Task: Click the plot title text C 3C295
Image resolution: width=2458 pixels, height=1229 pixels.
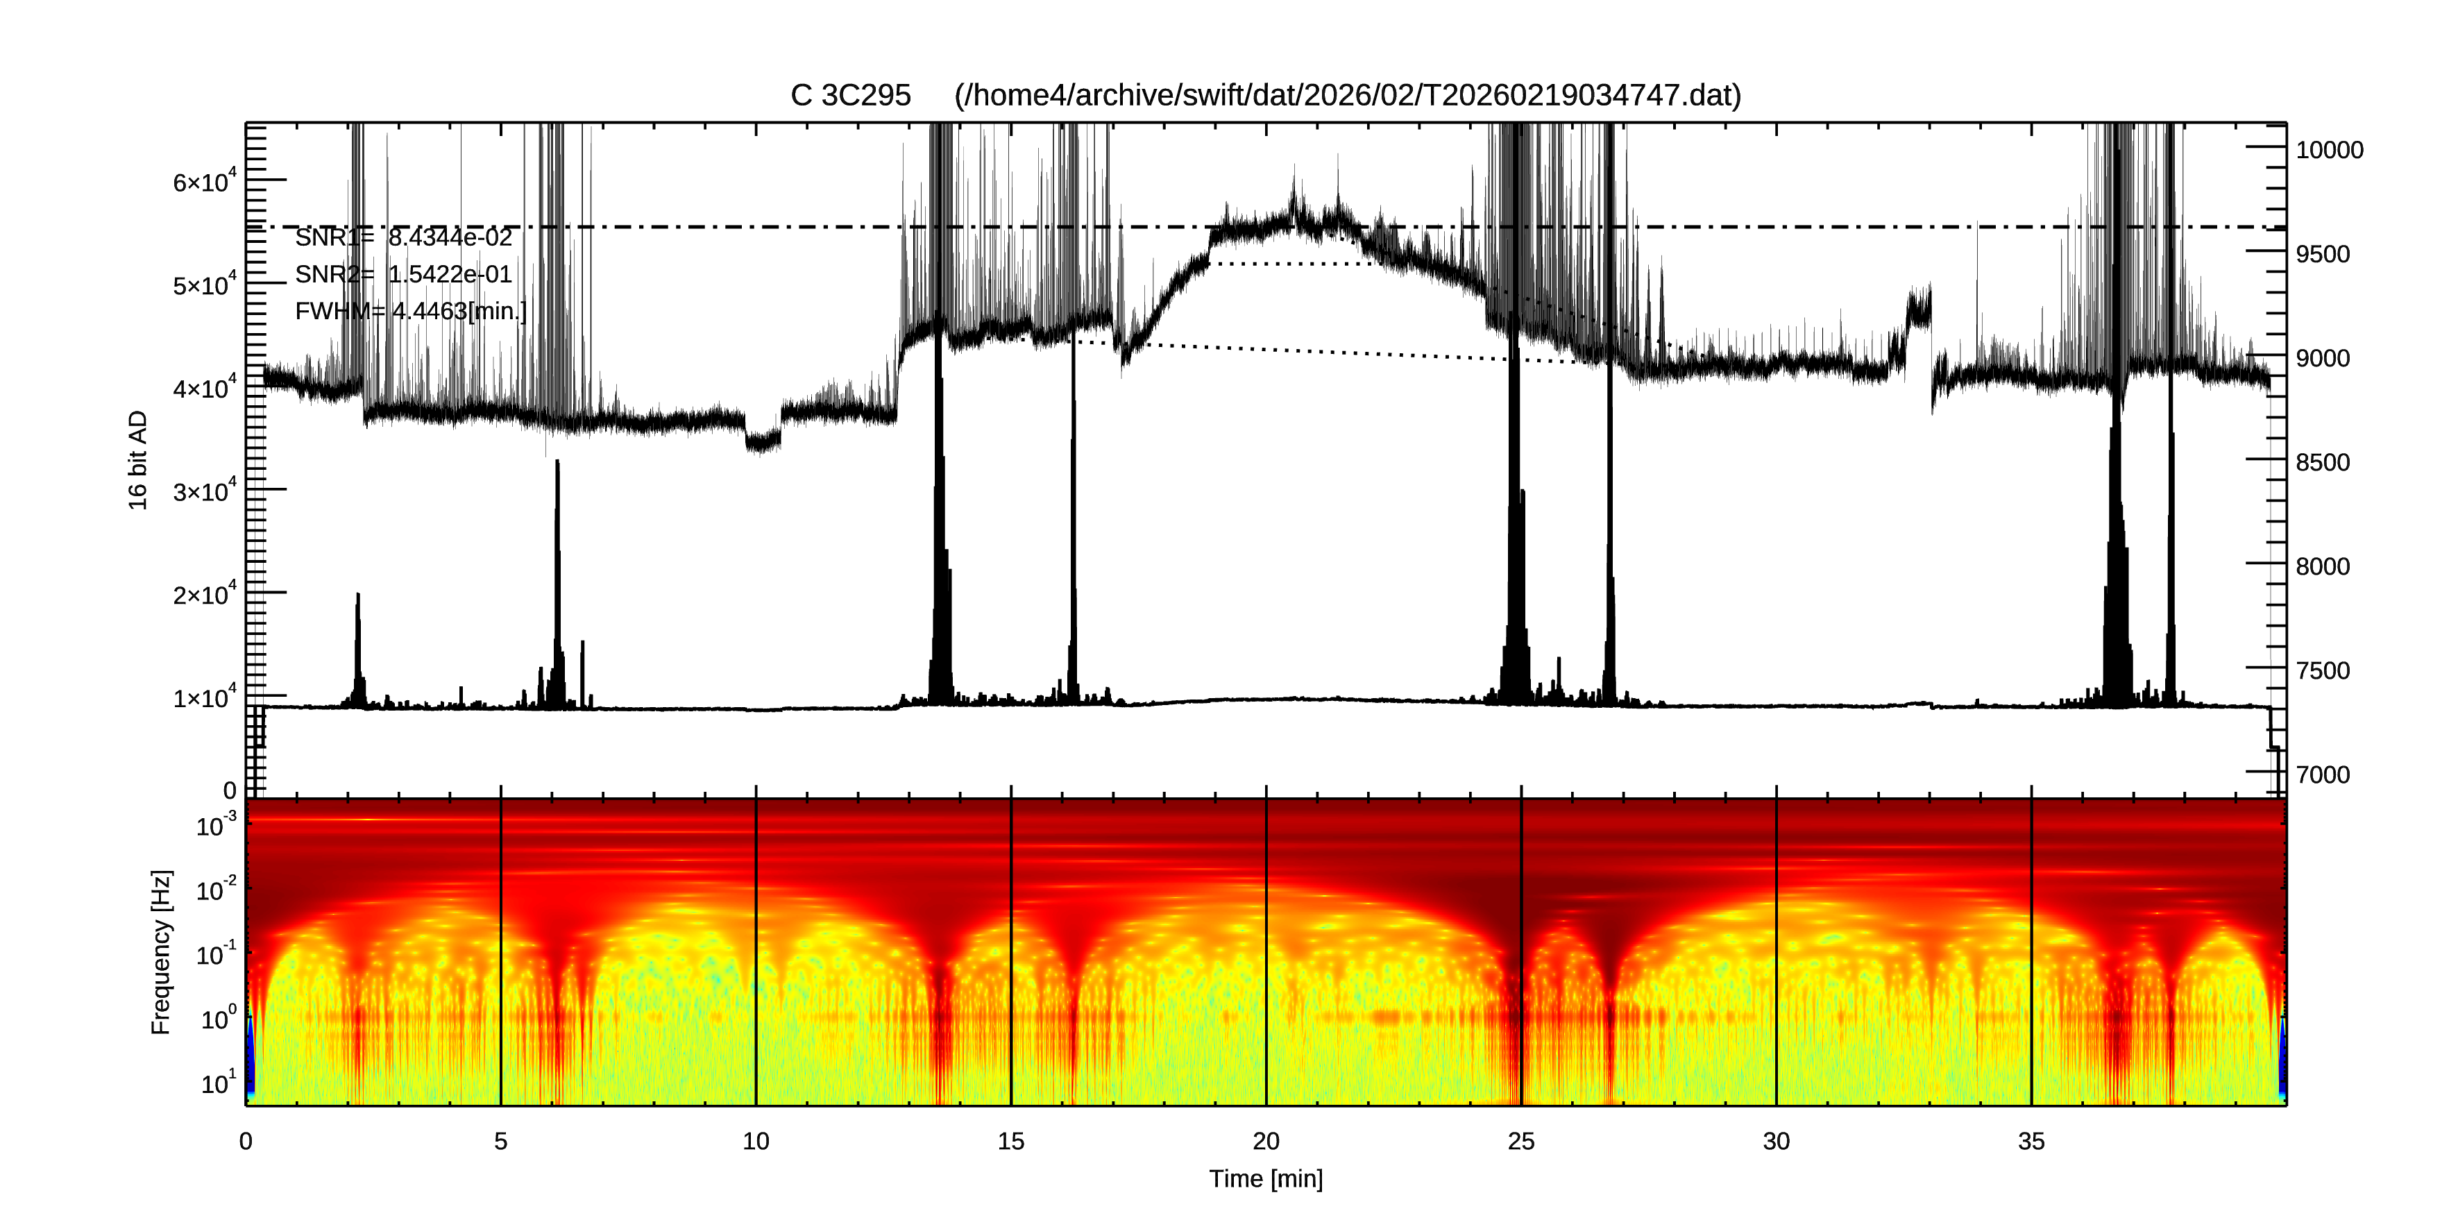Action: 850,96
